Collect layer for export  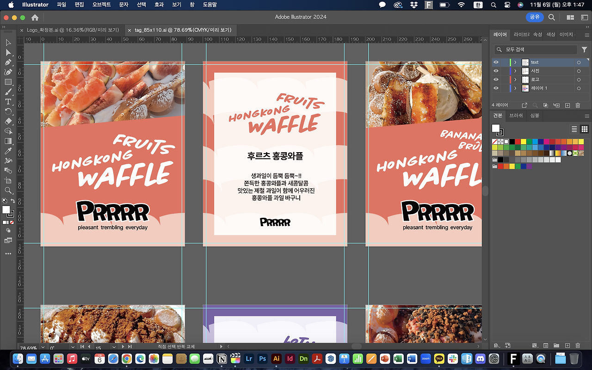tap(524, 105)
